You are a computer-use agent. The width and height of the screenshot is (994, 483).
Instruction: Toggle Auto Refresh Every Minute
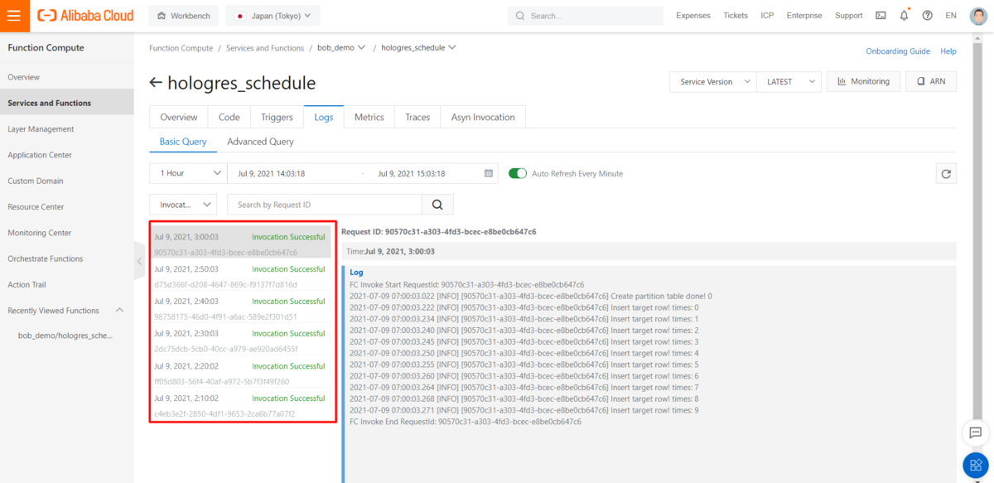[x=518, y=173]
